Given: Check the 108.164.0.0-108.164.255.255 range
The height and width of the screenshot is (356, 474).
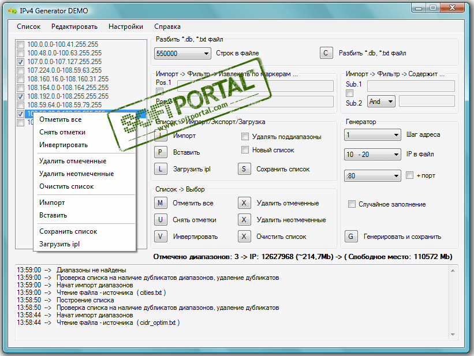Looking at the screenshot, I should pos(21,88).
